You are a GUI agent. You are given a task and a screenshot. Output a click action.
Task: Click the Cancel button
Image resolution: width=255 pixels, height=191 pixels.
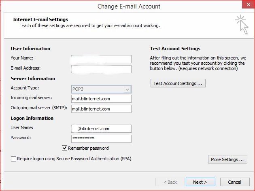point(235,182)
